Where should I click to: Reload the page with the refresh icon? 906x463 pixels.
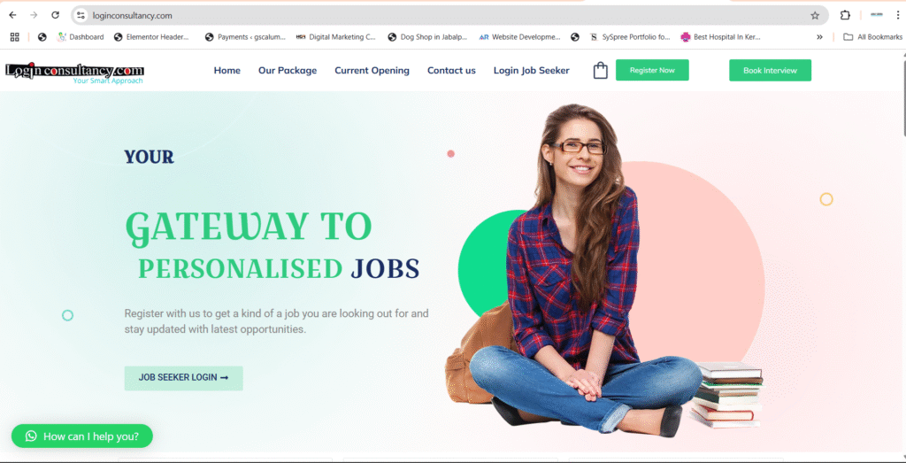pos(55,16)
